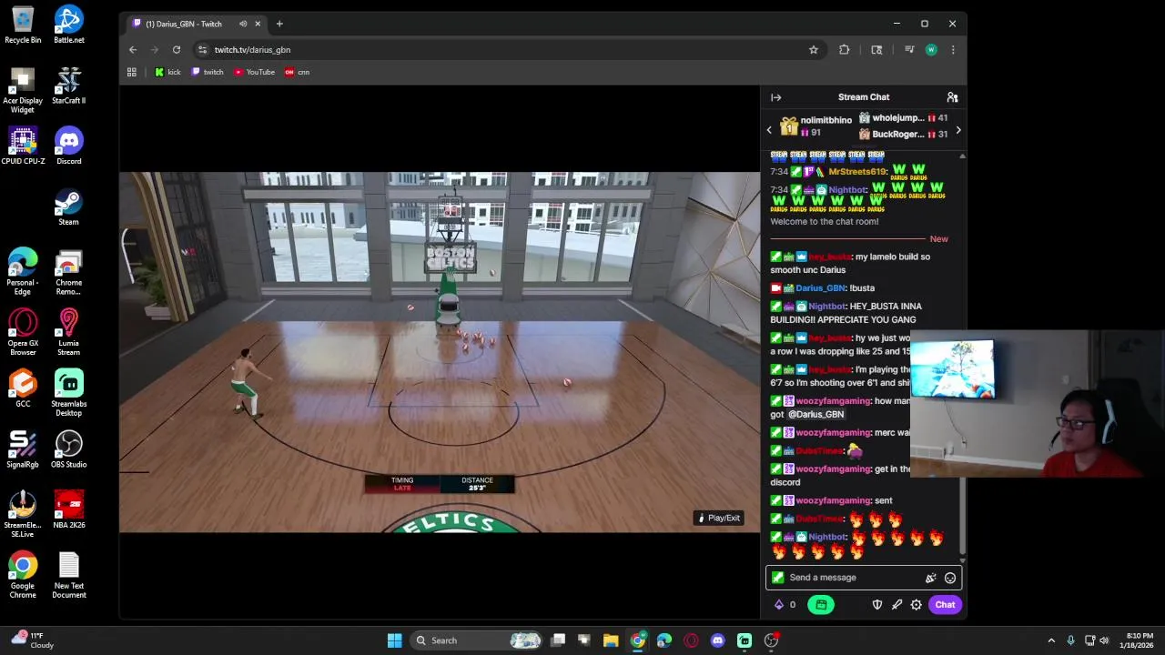Go back in browser history
Image resolution: width=1165 pixels, height=655 pixels.
pos(133,50)
